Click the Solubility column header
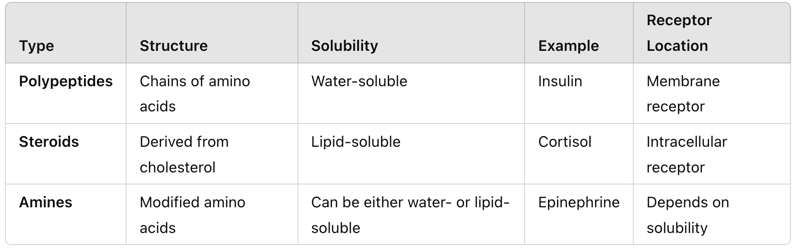The width and height of the screenshot is (792, 248). 345,46
